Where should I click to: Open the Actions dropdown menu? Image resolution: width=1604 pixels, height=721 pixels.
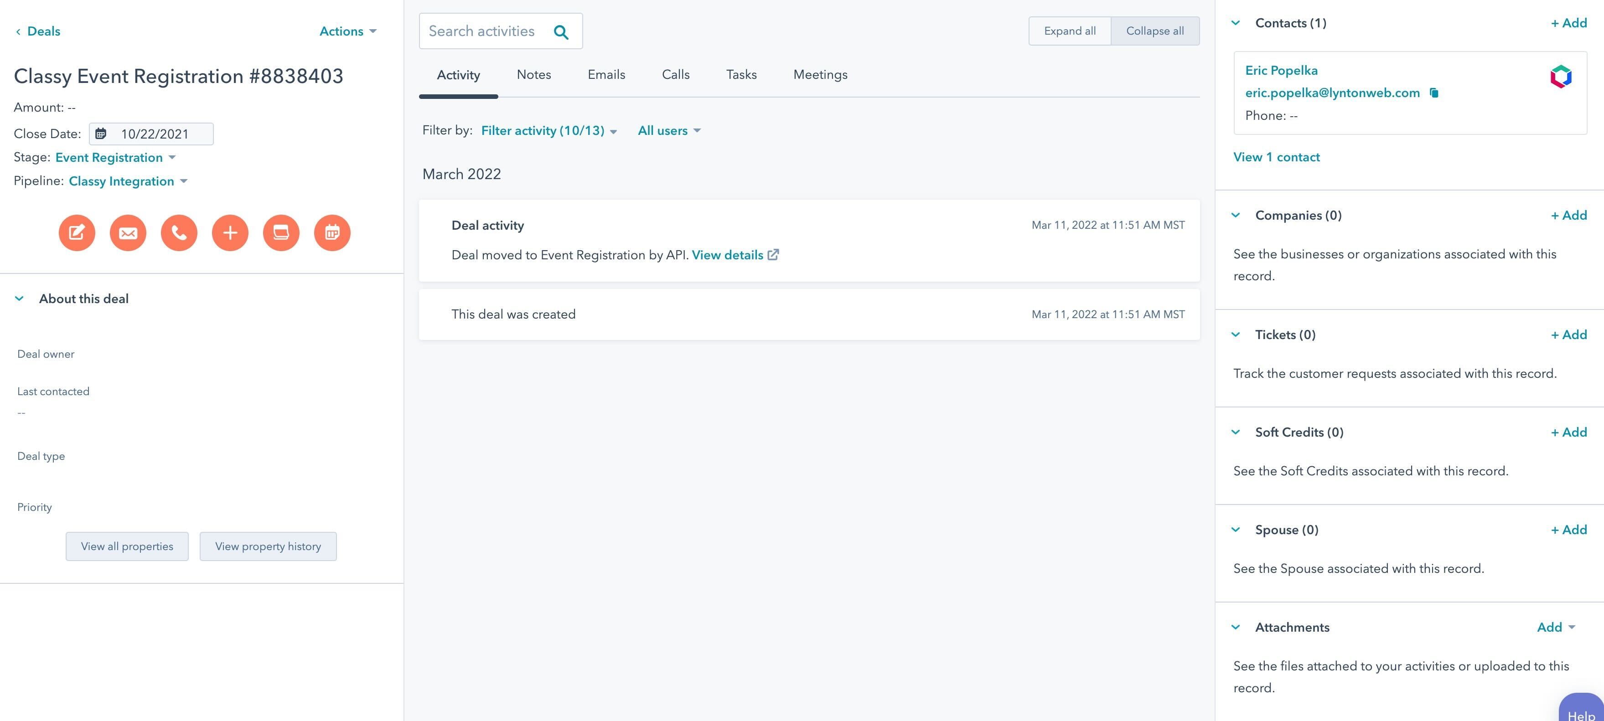pyautogui.click(x=347, y=31)
